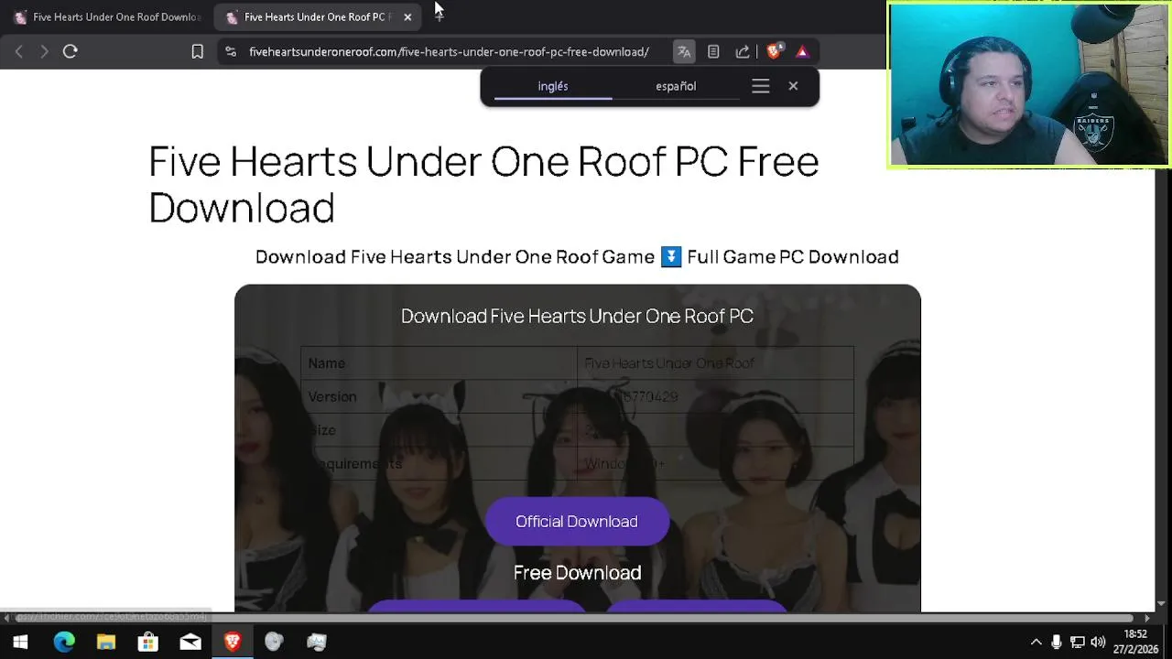Click the microphone tray icon
Screen dimensions: 1172x659
coord(1056,642)
